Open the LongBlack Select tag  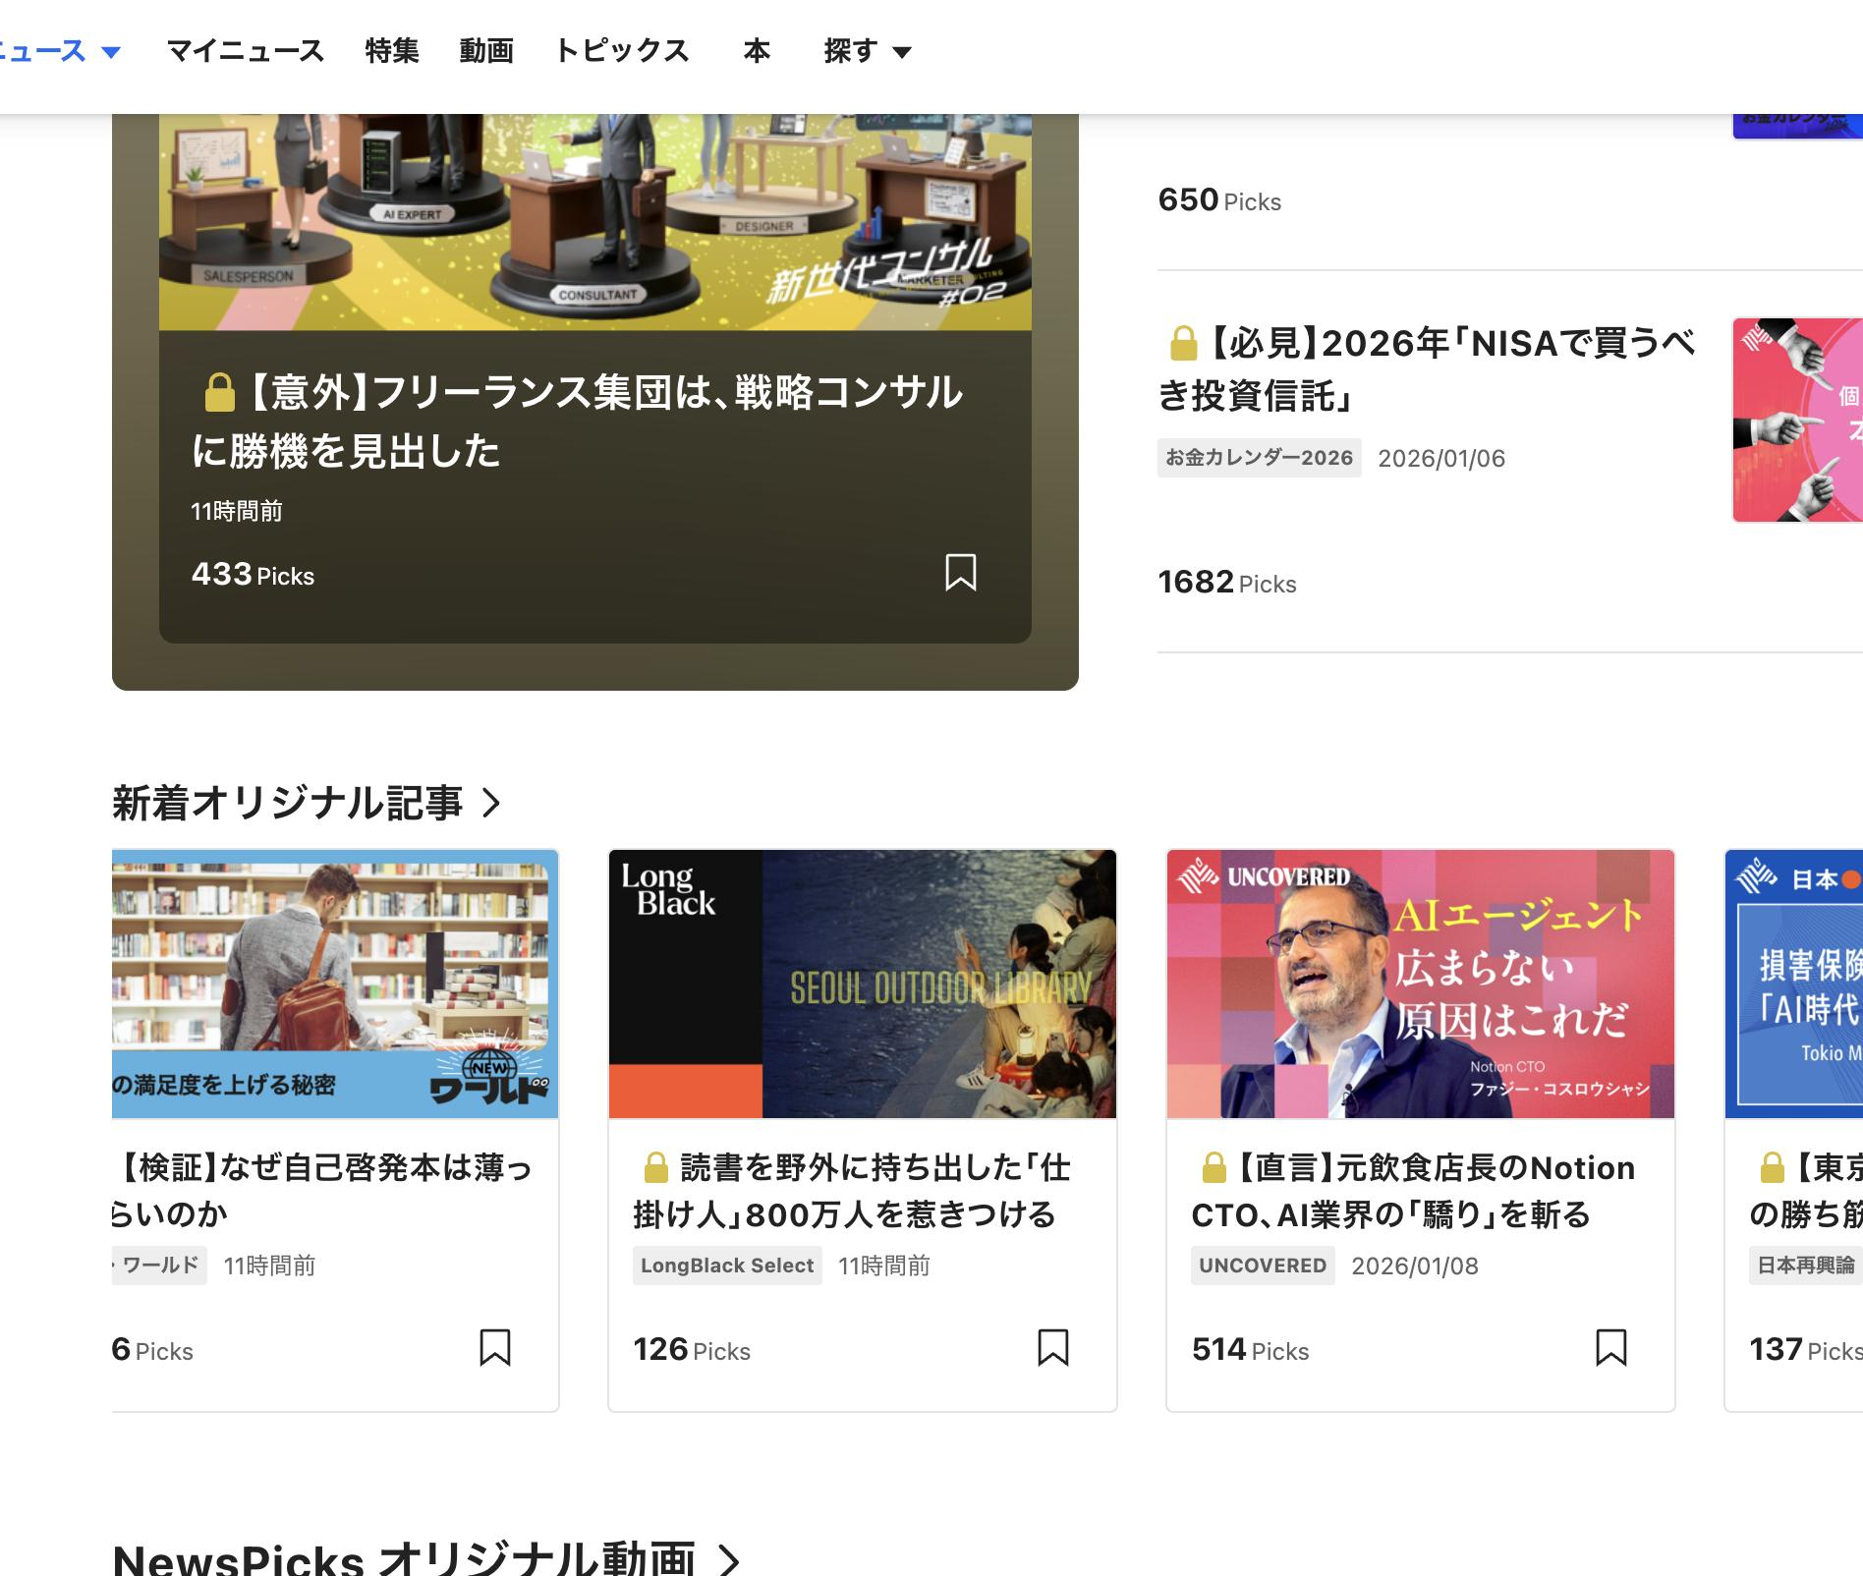coord(727,1266)
